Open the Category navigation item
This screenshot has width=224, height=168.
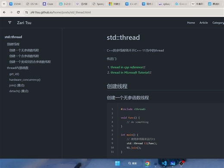click(218, 23)
